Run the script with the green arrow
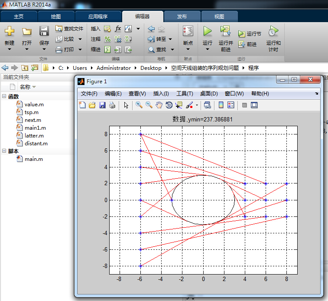The height and width of the screenshot is (301, 328). coord(207,31)
